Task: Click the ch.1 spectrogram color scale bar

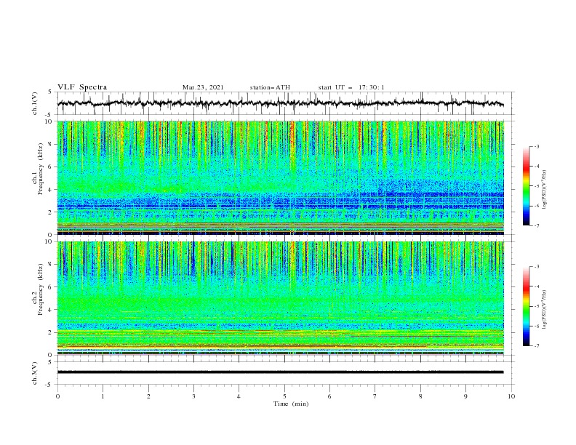Action: click(526, 186)
